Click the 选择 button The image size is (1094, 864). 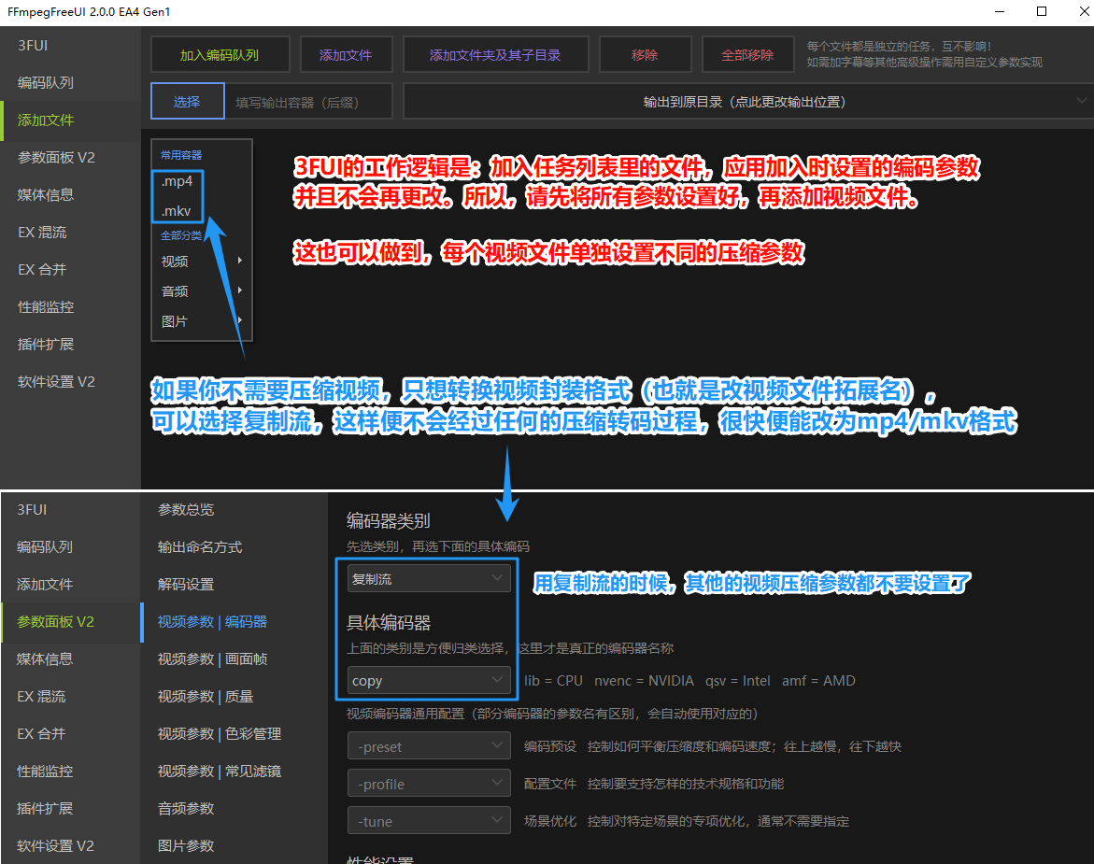(x=187, y=100)
